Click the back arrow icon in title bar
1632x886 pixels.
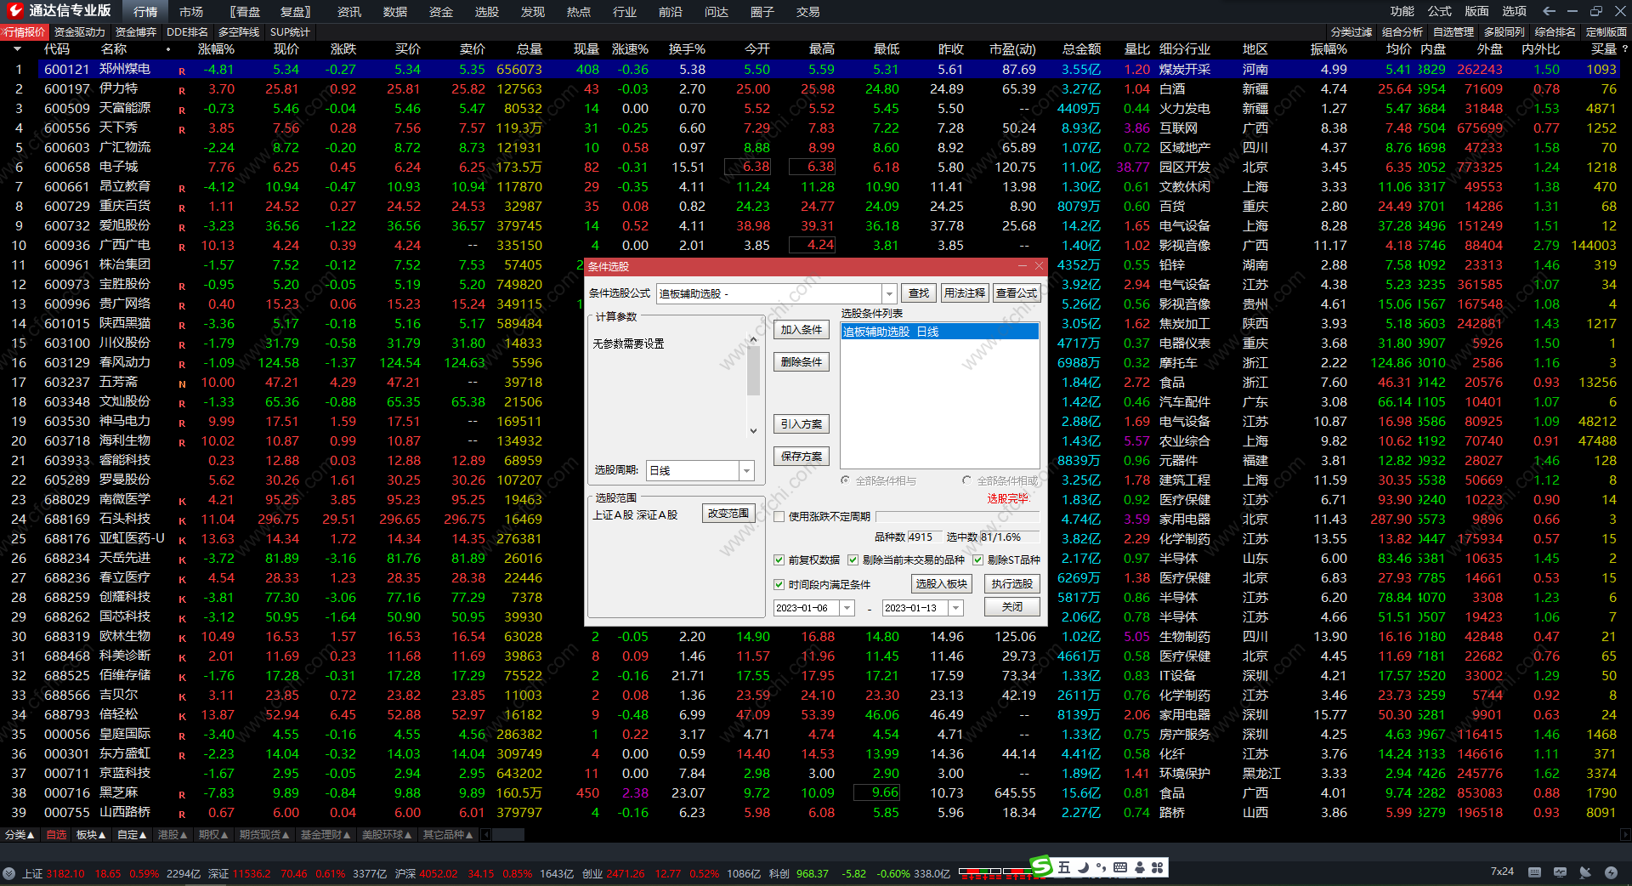pos(1549,11)
